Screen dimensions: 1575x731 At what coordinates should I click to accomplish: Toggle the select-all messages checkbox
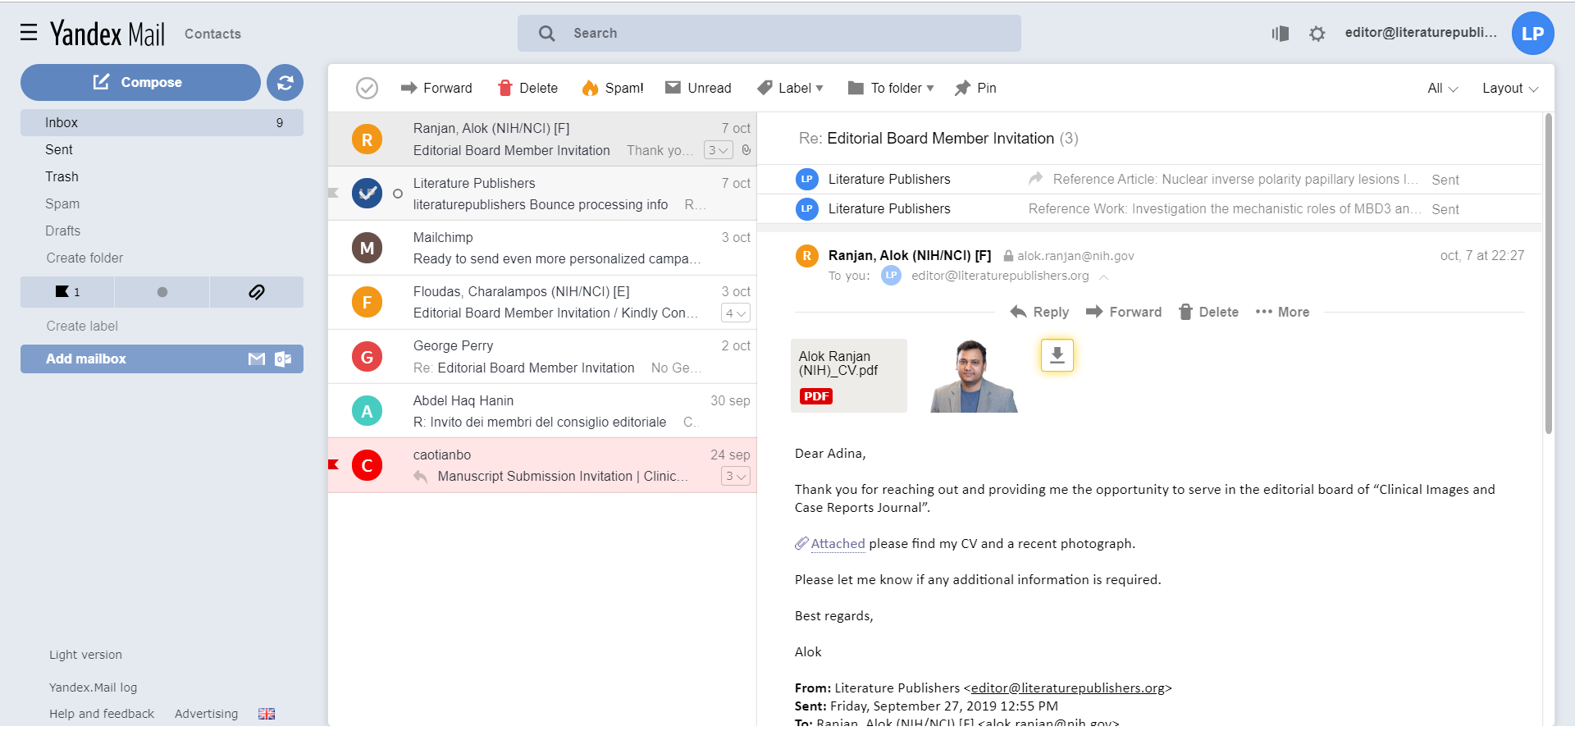[367, 88]
